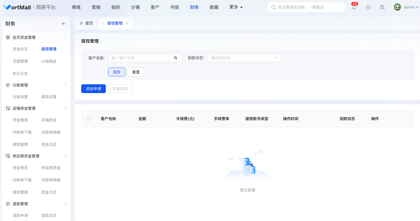Collapse the sidebar with the collapse icon

(63, 24)
